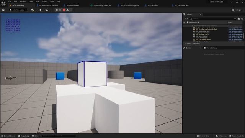Select BP_Pickup_Rifle in the Outliner
245x138 pixels.
click(202, 37)
